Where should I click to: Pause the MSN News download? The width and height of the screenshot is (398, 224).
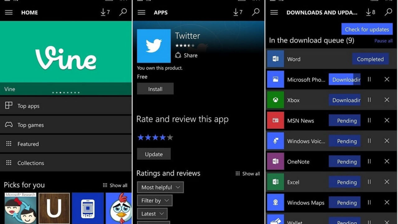pyautogui.click(x=369, y=120)
